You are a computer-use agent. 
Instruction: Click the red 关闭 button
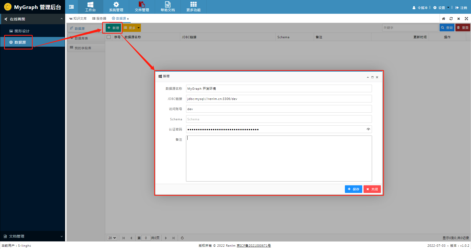(x=372, y=189)
